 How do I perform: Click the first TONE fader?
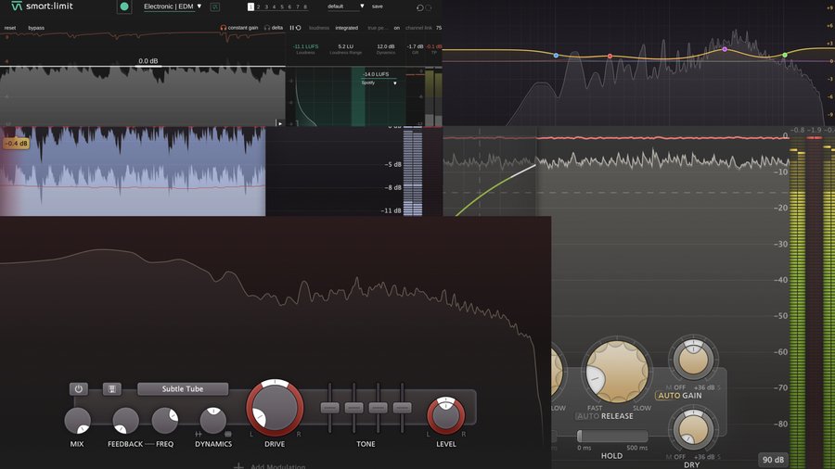click(329, 408)
